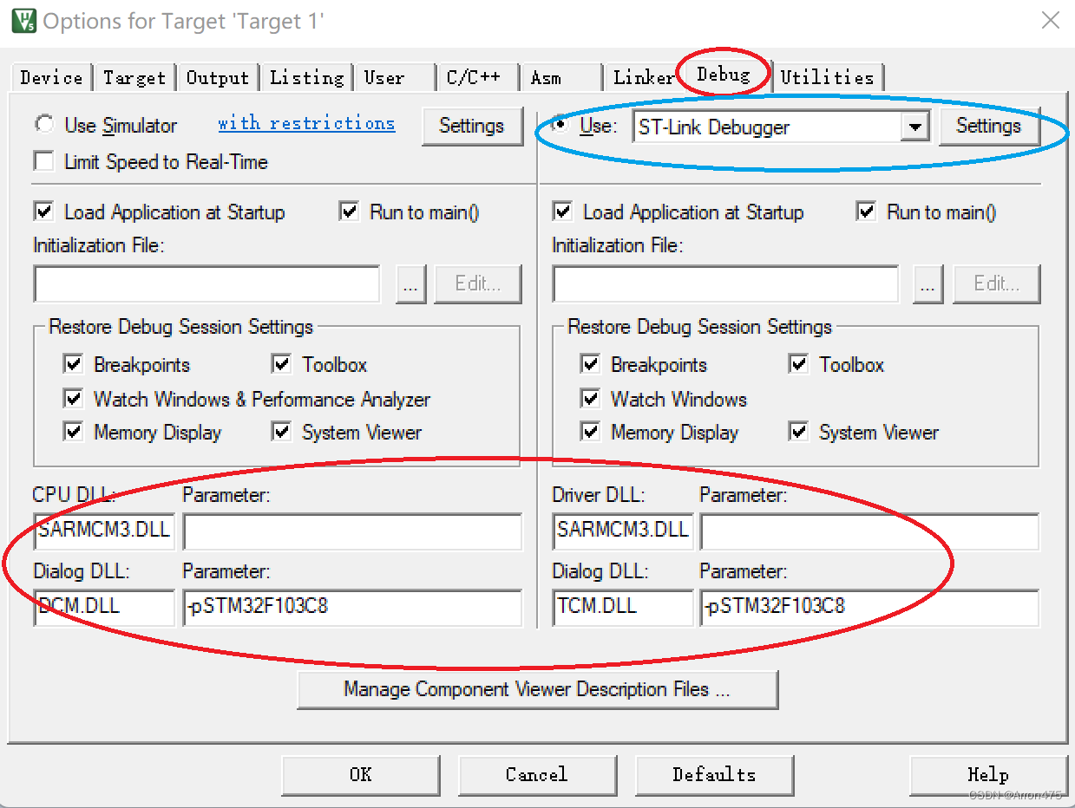Select the Use Simulator radio button
This screenshot has height=808, width=1075.
43,125
